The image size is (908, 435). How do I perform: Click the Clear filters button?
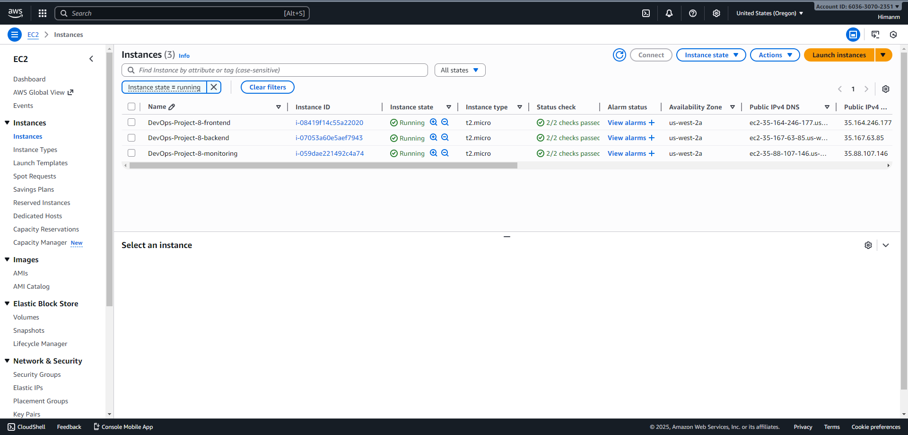click(267, 87)
